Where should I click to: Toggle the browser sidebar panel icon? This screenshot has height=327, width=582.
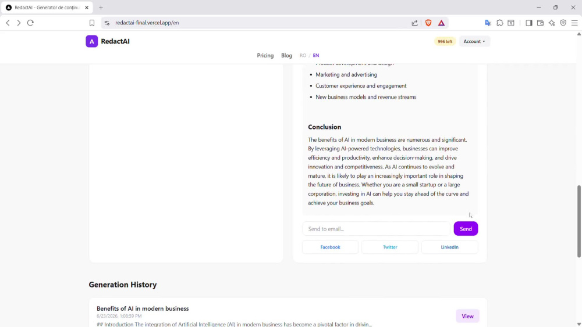(529, 23)
